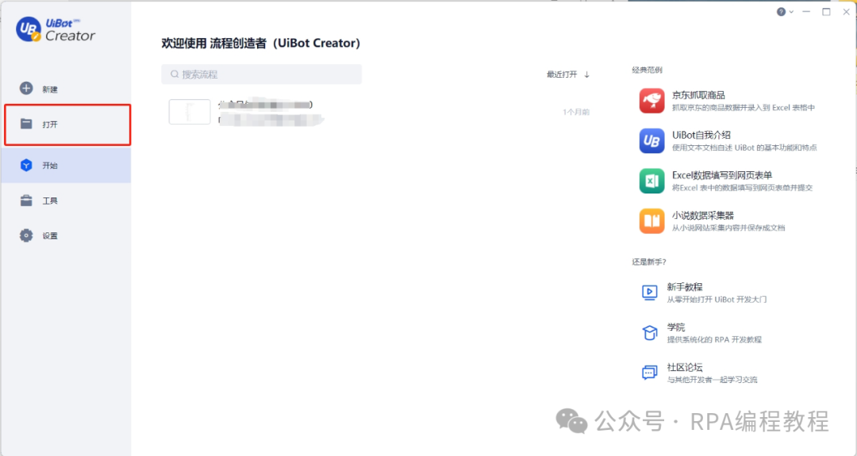Click description 抓取京东的商品数据并录入到 Excel 表格中
Image resolution: width=857 pixels, height=456 pixels.
(744, 108)
